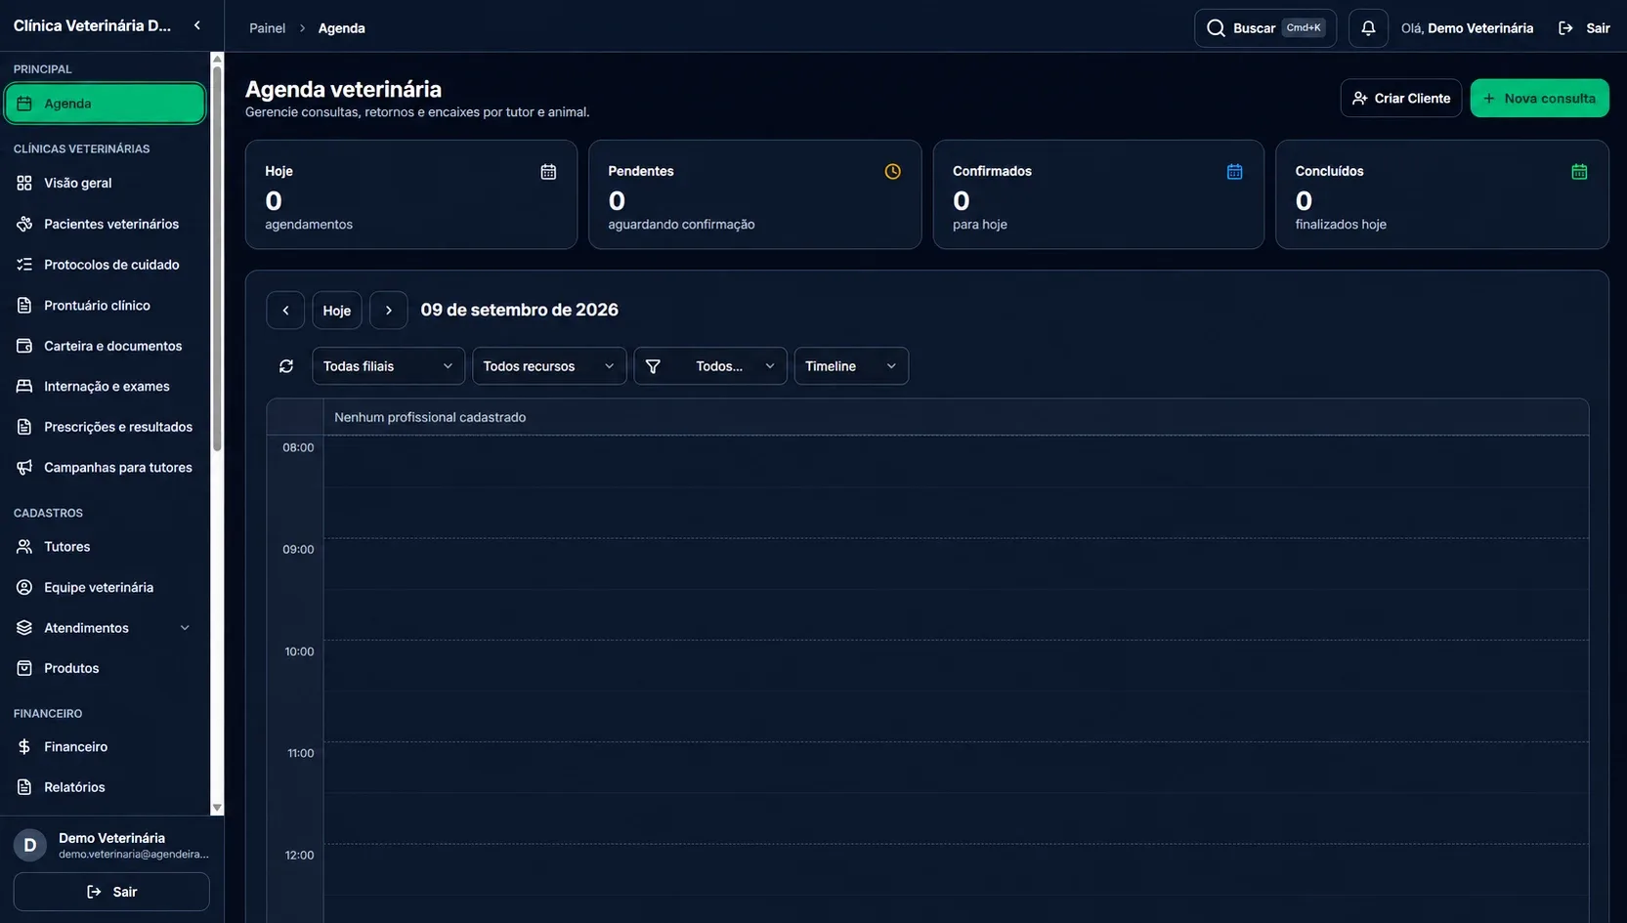Viewport: 1627px width, 923px height.
Task: Collapse the sidebar with the chevron arrow
Action: click(x=197, y=25)
